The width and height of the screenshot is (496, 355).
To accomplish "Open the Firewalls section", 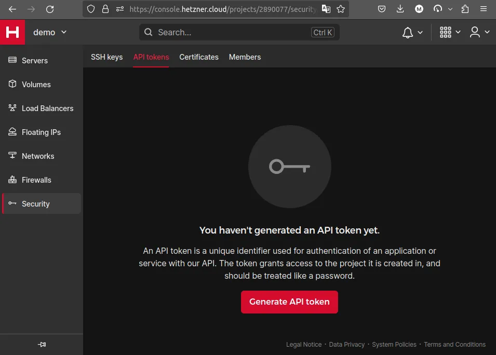I will pos(36,180).
